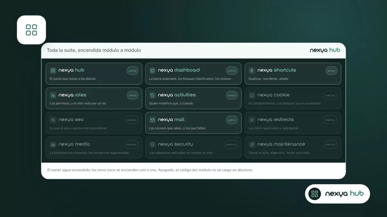Click the nexya redirects arrows icon
Screen dimensions: 387x217
(x=252, y=120)
